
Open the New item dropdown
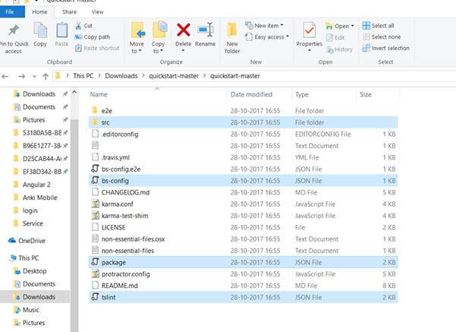click(x=264, y=26)
